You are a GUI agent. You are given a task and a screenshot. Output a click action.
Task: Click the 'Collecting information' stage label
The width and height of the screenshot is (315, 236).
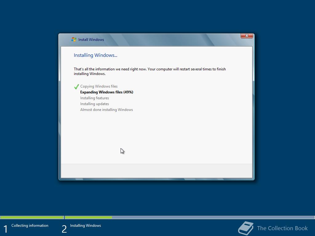(30, 226)
